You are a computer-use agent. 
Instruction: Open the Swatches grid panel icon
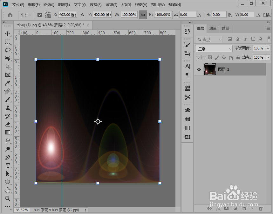click(x=187, y=119)
